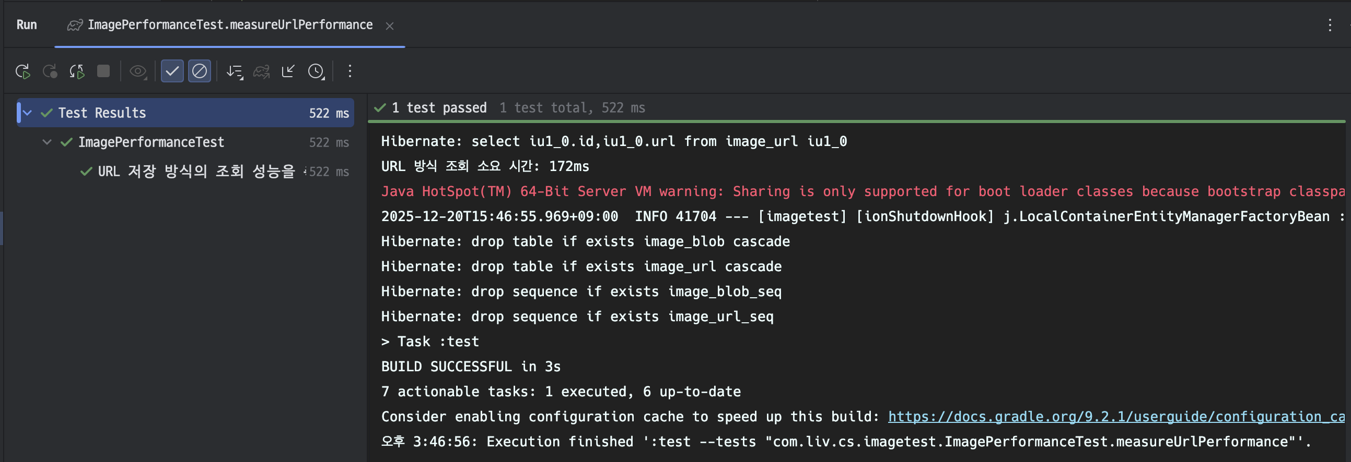Toggle auto-test rerun icon
Screen dimensions: 1351x462
77,71
